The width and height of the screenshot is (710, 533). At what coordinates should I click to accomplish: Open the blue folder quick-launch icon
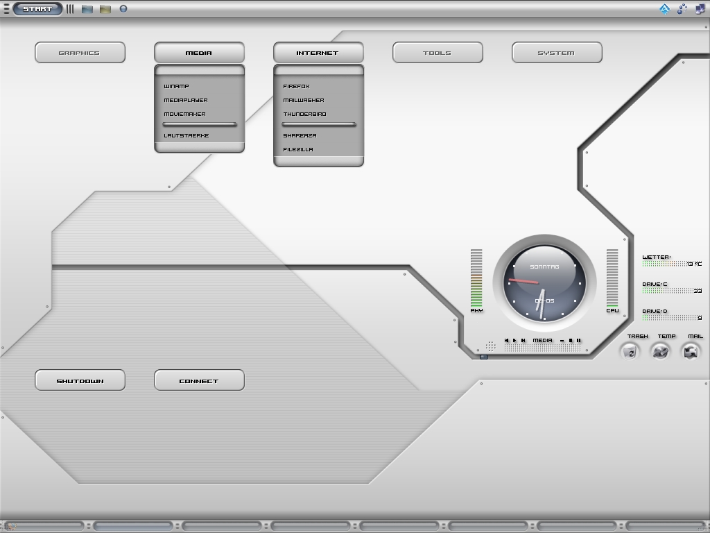[87, 9]
